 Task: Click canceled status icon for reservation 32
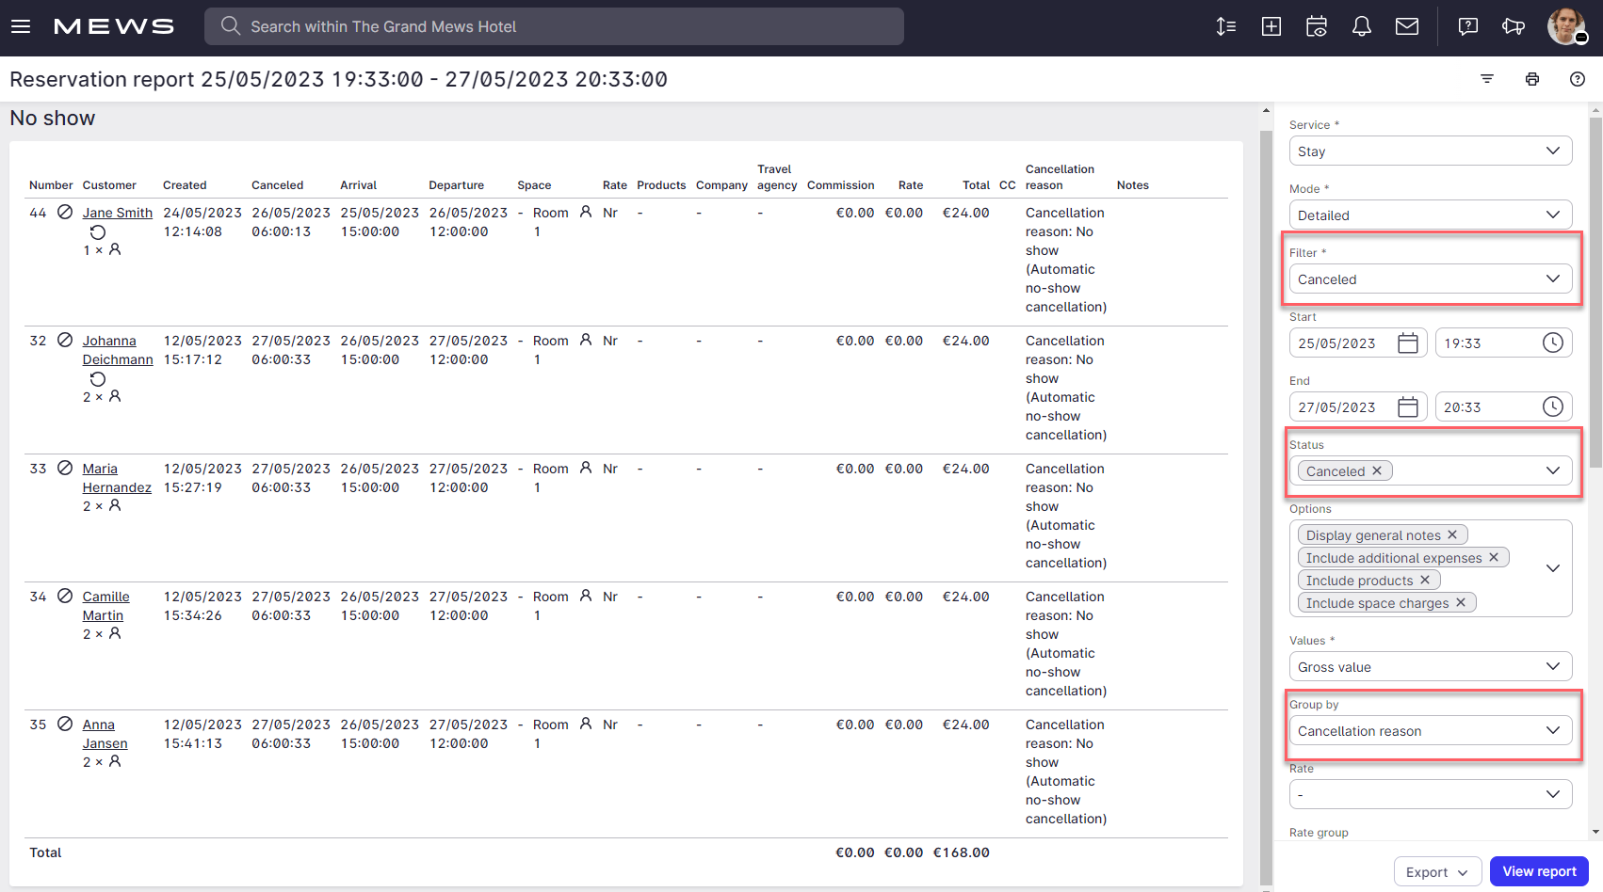[65, 340]
